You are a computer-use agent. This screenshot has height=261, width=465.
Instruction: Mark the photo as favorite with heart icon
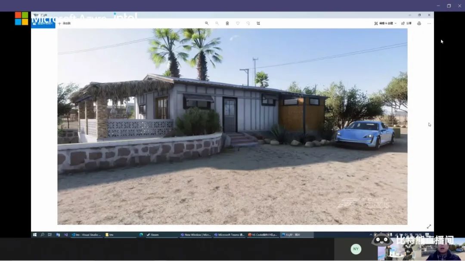(x=238, y=23)
